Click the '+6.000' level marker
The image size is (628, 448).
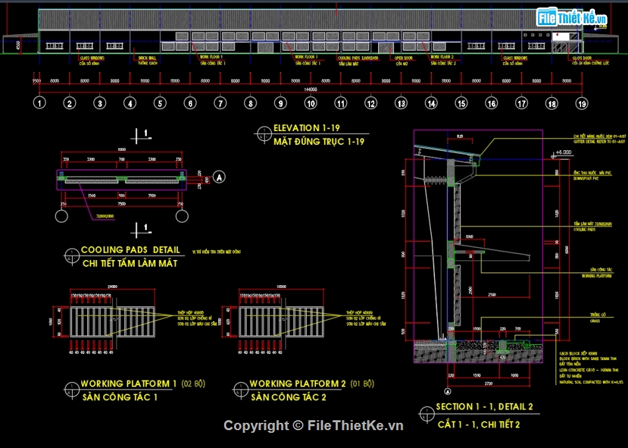click(563, 152)
